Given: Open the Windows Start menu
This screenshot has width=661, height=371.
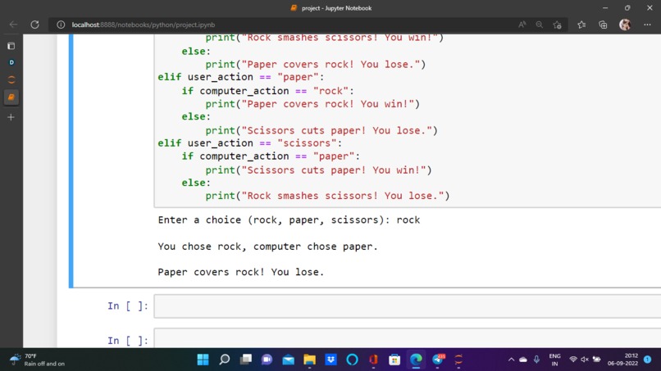Looking at the screenshot, I should click(203, 360).
